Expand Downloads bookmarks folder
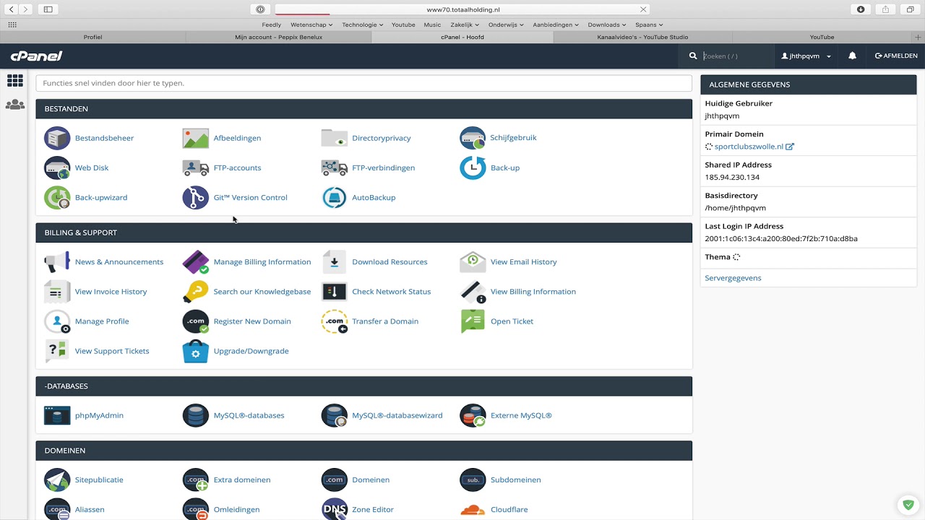925x520 pixels. tap(607, 25)
